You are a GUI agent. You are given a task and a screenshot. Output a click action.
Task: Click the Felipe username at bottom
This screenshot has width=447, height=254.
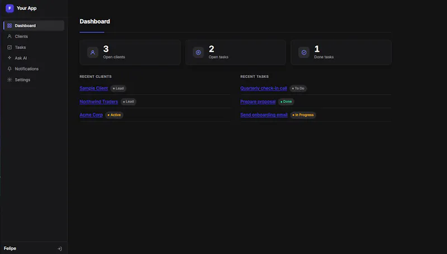(x=10, y=248)
